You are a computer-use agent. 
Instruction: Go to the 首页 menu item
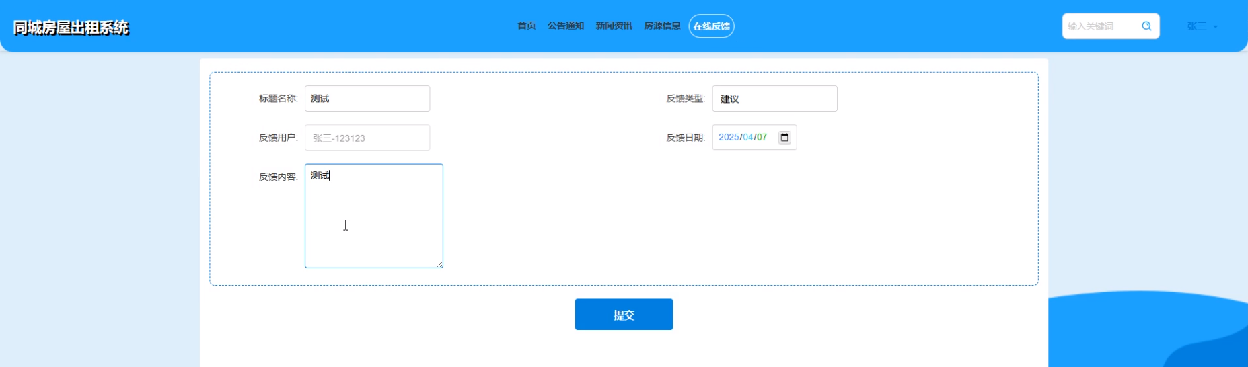point(526,26)
